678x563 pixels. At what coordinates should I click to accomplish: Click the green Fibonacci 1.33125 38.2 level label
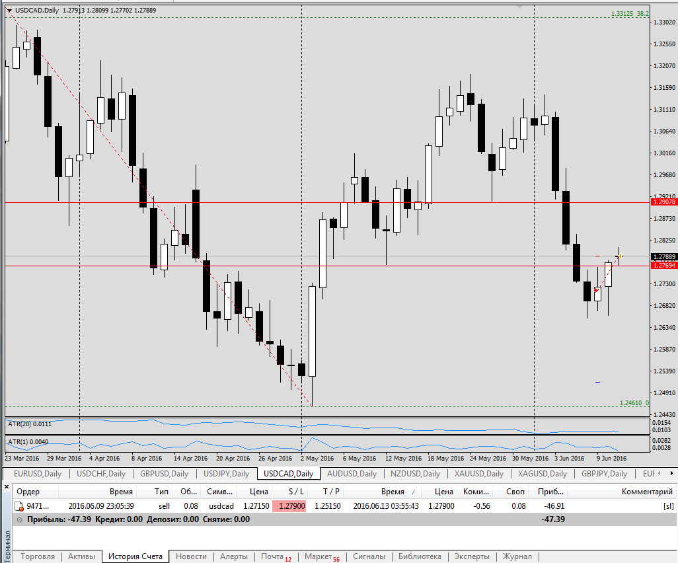click(630, 14)
